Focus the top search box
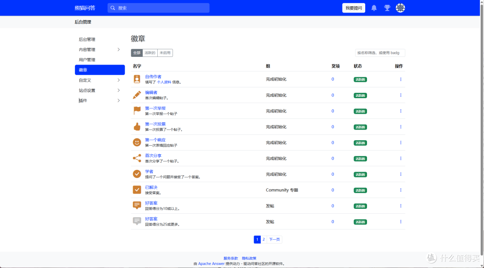The height and width of the screenshot is (268, 484). [159, 8]
